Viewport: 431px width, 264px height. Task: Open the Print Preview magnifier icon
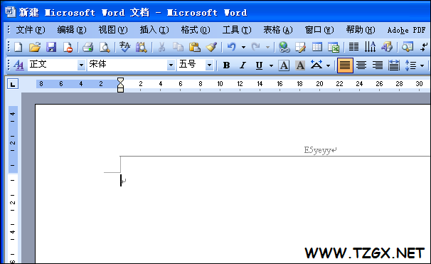click(105, 47)
